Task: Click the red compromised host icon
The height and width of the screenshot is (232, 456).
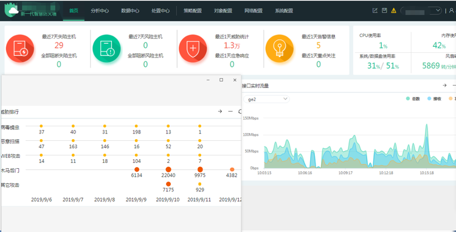Action: click(x=20, y=49)
